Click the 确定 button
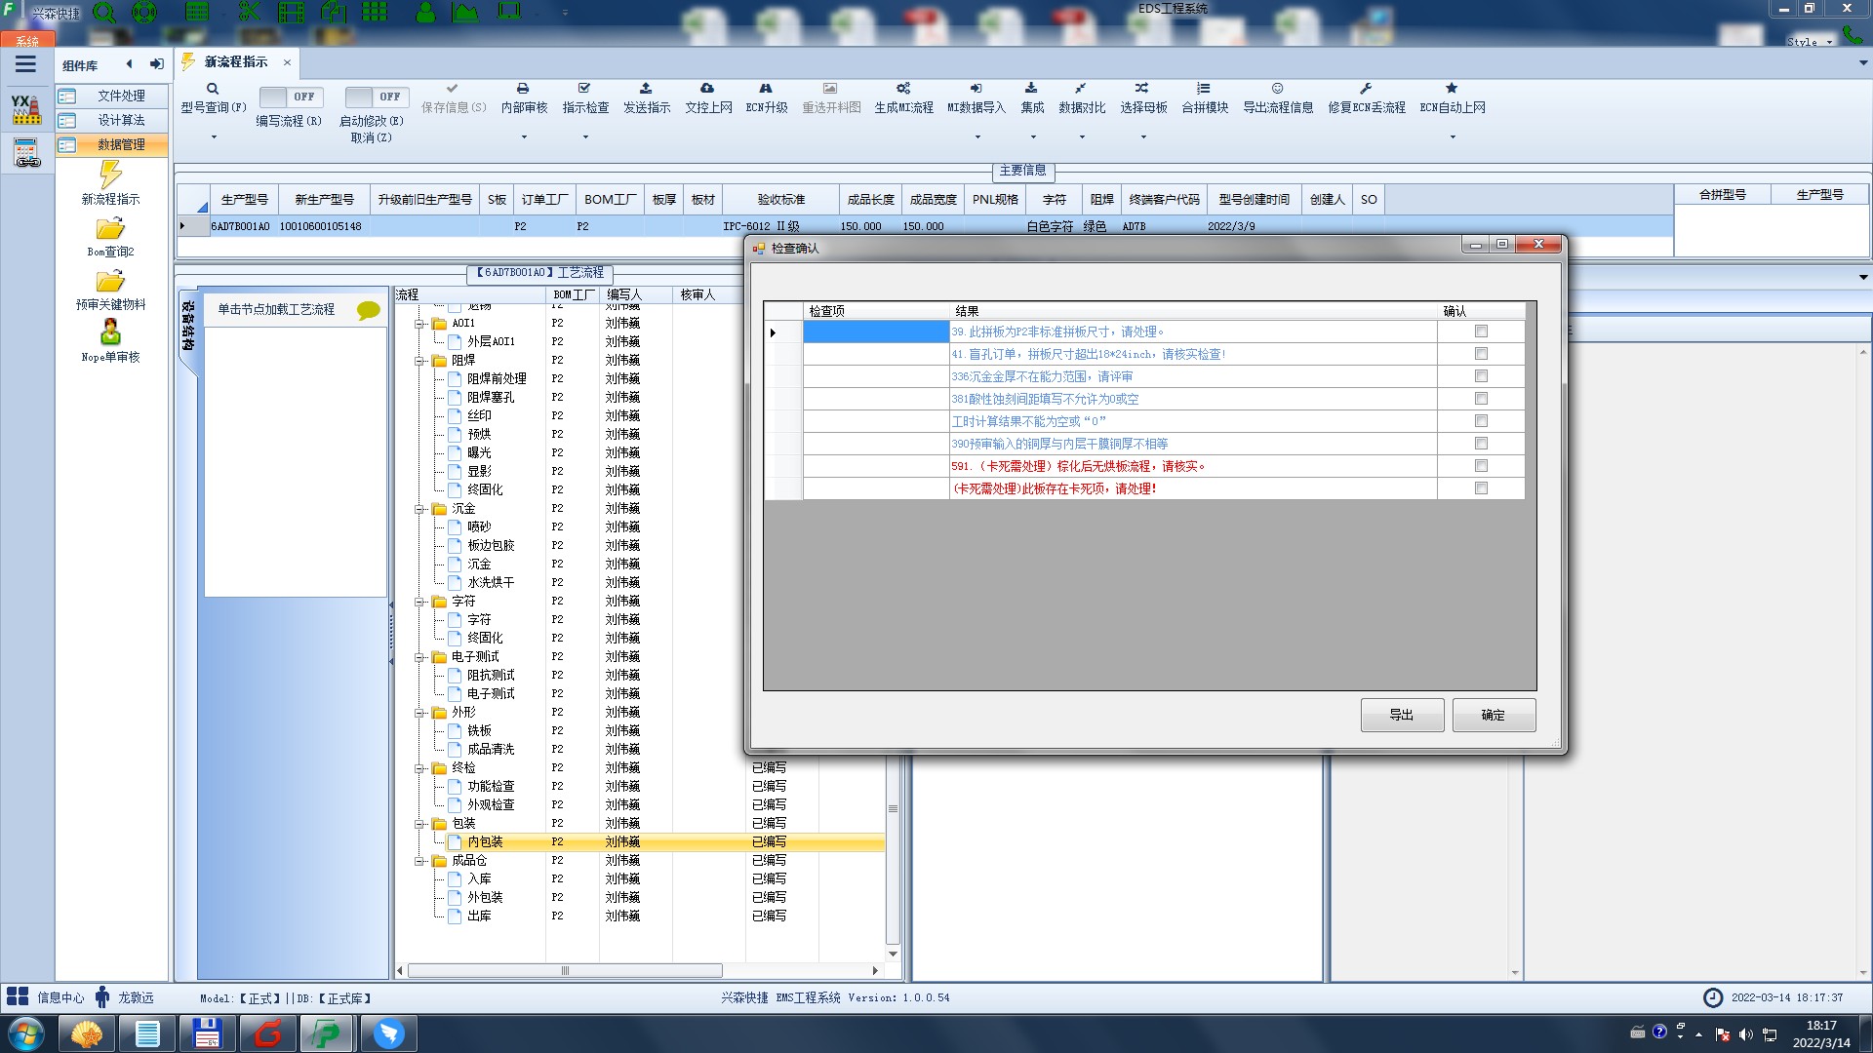Viewport: 1873px width, 1053px height. [x=1493, y=715]
